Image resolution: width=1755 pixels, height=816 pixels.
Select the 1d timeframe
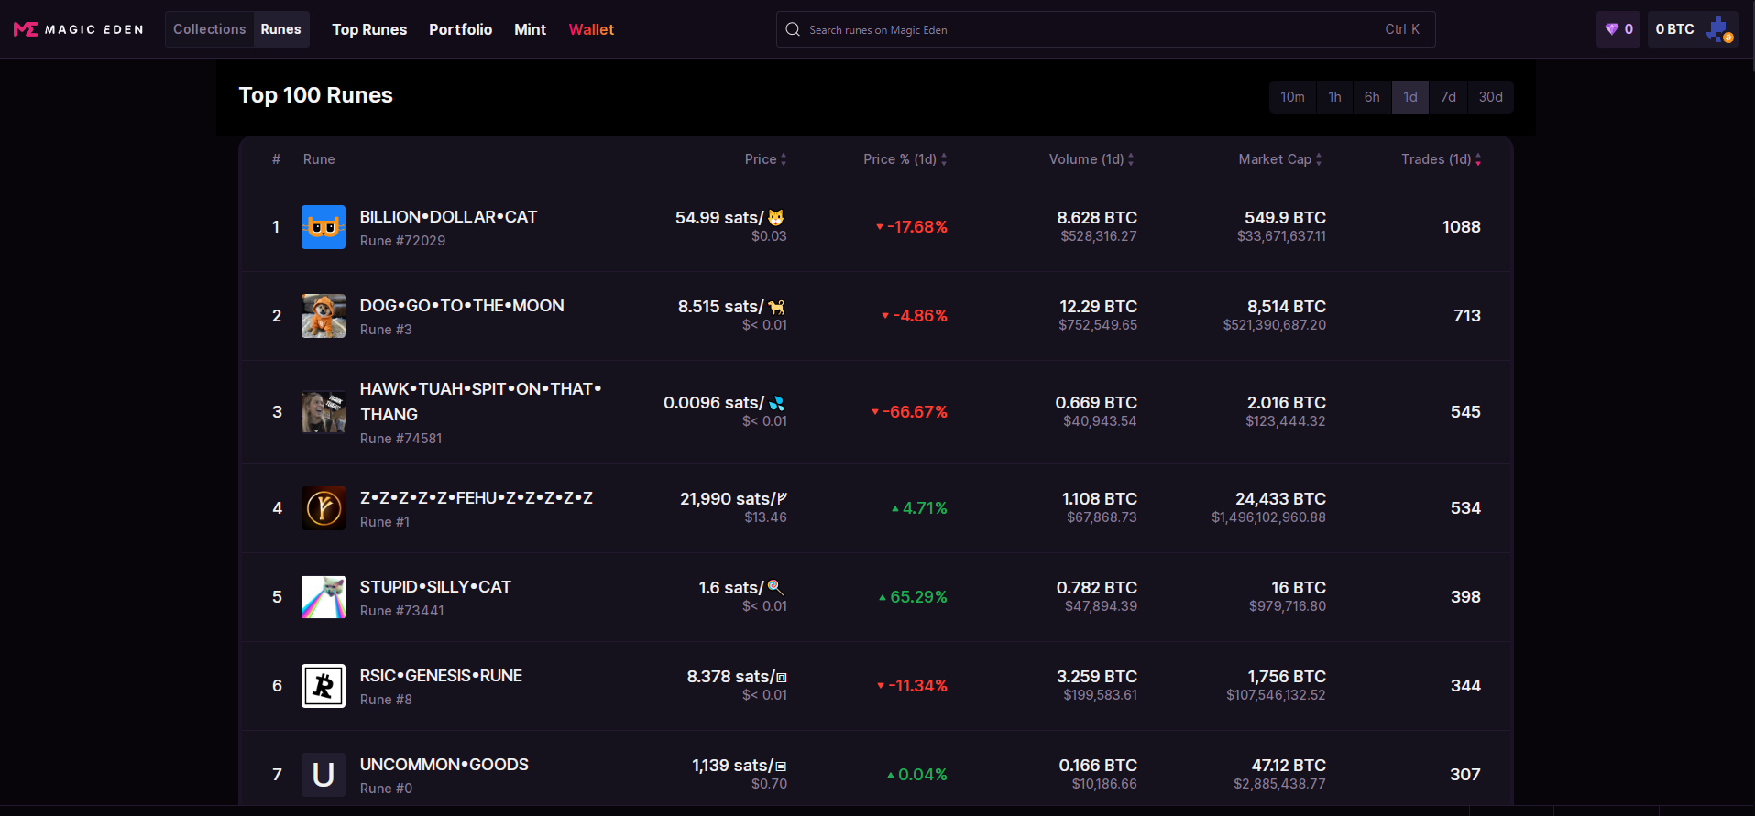pos(1410,97)
